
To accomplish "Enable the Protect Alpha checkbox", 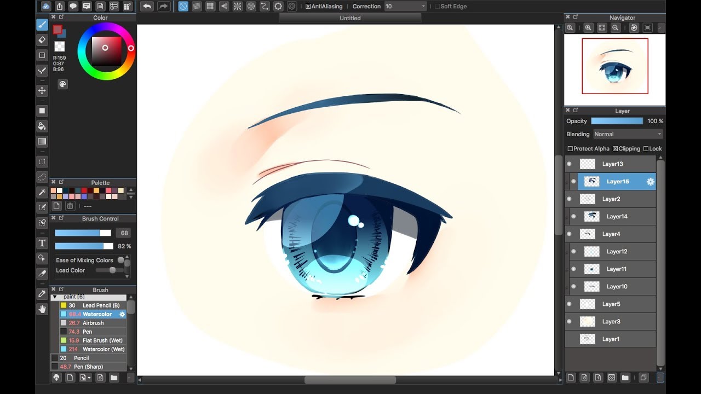I will tap(570, 149).
